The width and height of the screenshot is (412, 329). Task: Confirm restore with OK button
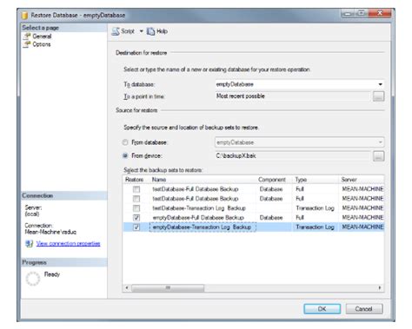click(322, 309)
